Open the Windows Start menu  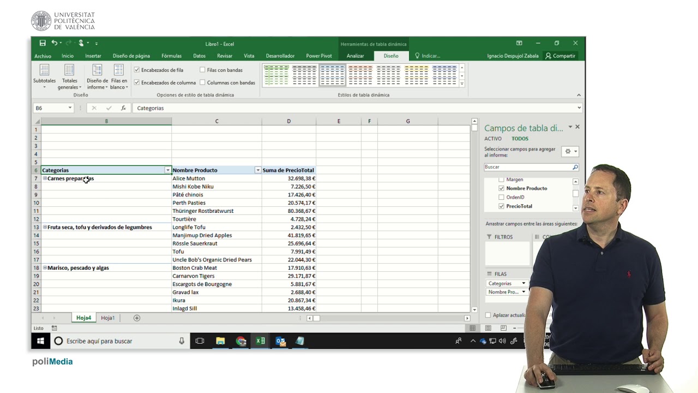(40, 341)
